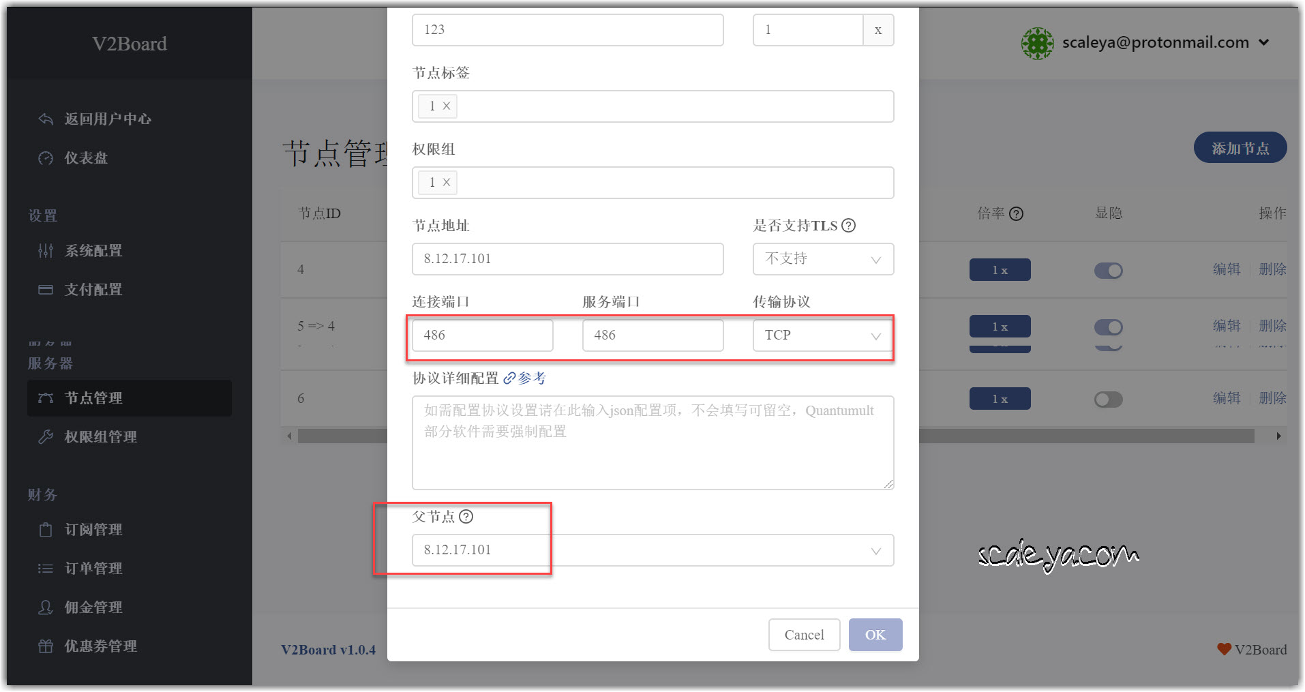The height and width of the screenshot is (692, 1305).
Task: Toggle visibility switch for node 5 => 4
Action: [x=1108, y=327]
